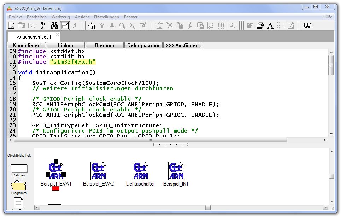Click the envelope mail icon
Viewport: 341px width, 217px height.
tap(32, 26)
